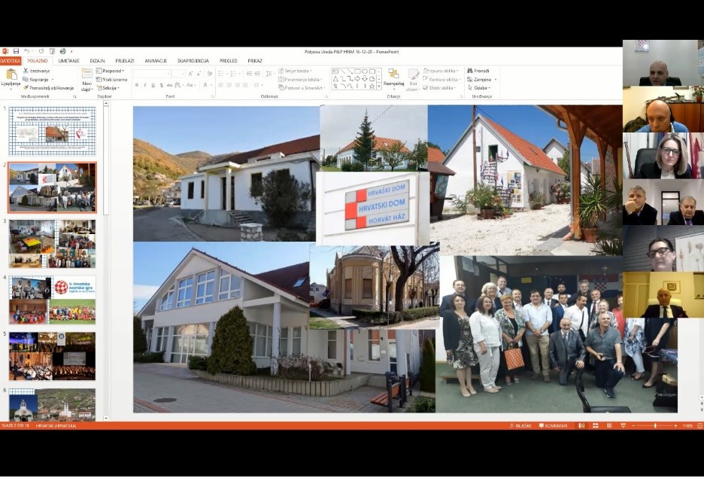Switch to the Animacije tab

(x=156, y=61)
